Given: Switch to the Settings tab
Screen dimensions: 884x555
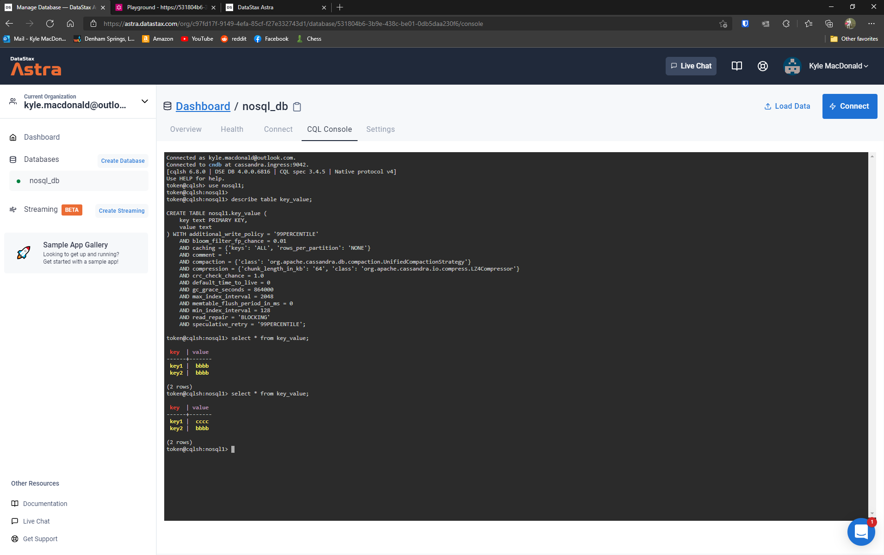Looking at the screenshot, I should [380, 129].
